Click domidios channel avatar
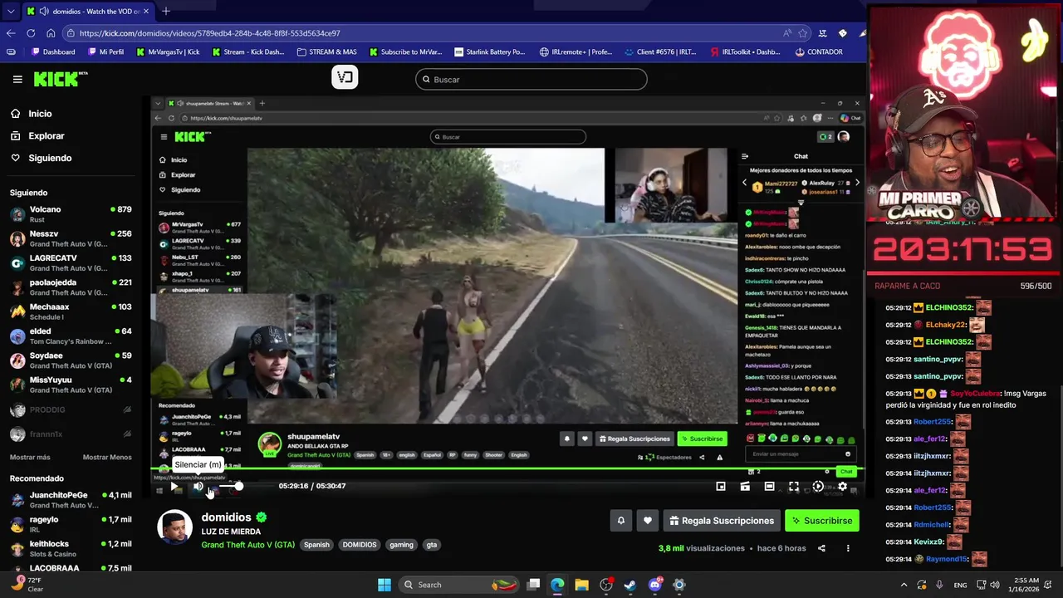This screenshot has width=1063, height=598. coord(174,527)
